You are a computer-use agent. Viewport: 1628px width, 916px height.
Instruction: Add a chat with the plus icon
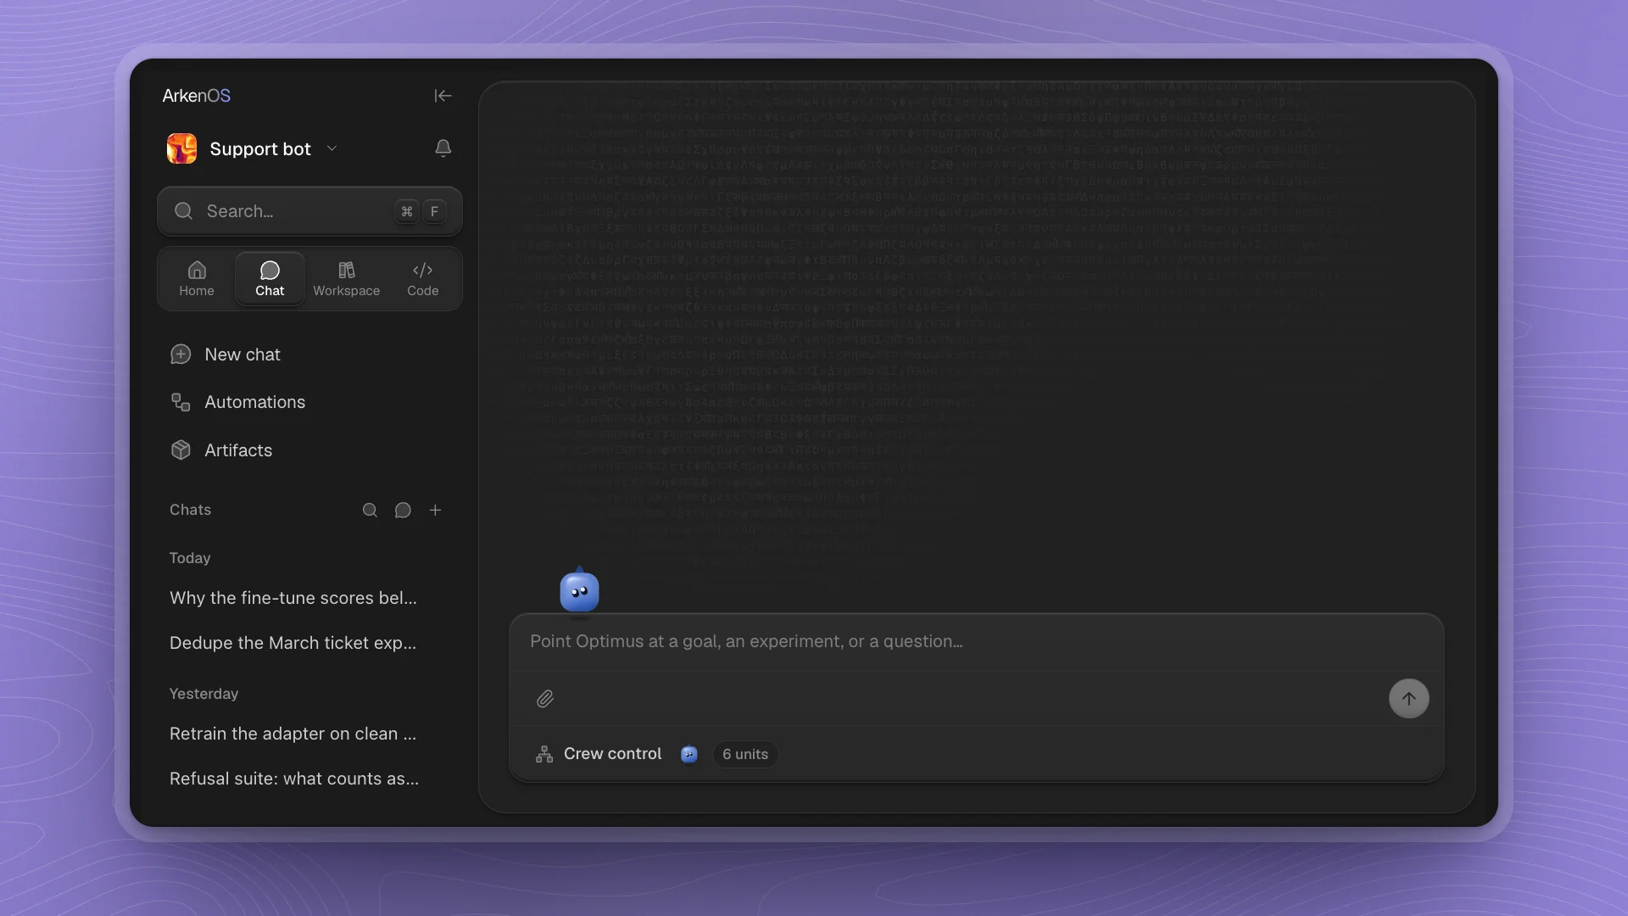pos(435,510)
